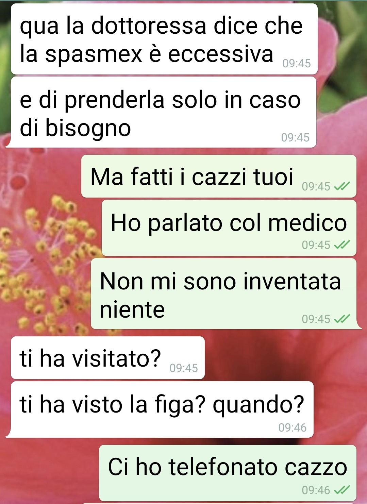Image resolution: width=367 pixels, height=504 pixels.
Task: Tap the 'Non mi sono inventata niente' bubble
Action: 223,294
